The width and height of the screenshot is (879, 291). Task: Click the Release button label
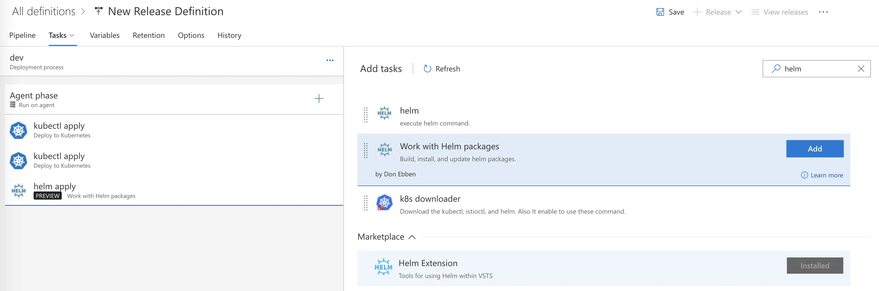point(718,12)
